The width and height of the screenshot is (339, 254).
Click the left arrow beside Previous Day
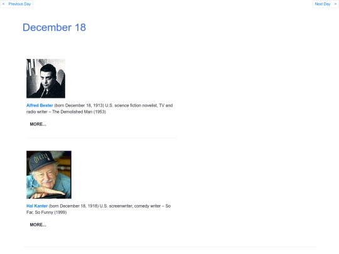(4, 4)
